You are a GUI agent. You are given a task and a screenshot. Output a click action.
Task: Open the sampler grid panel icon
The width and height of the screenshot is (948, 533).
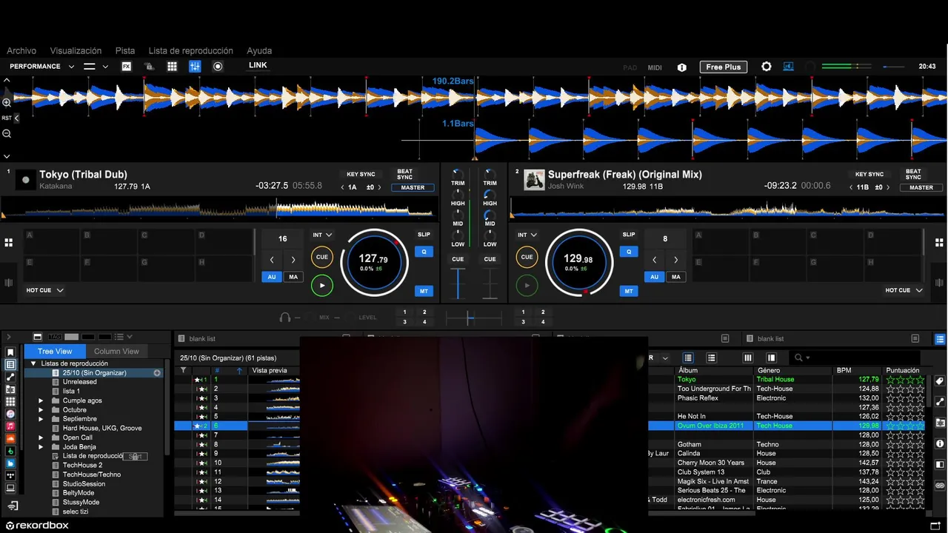click(x=172, y=66)
